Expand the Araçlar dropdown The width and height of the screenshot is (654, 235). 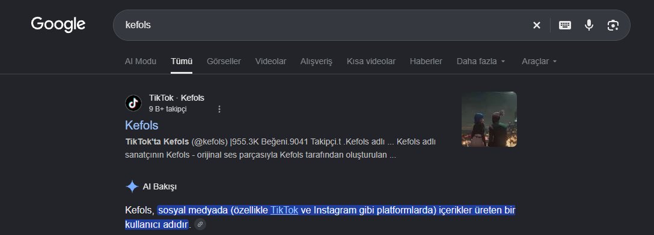click(x=539, y=61)
